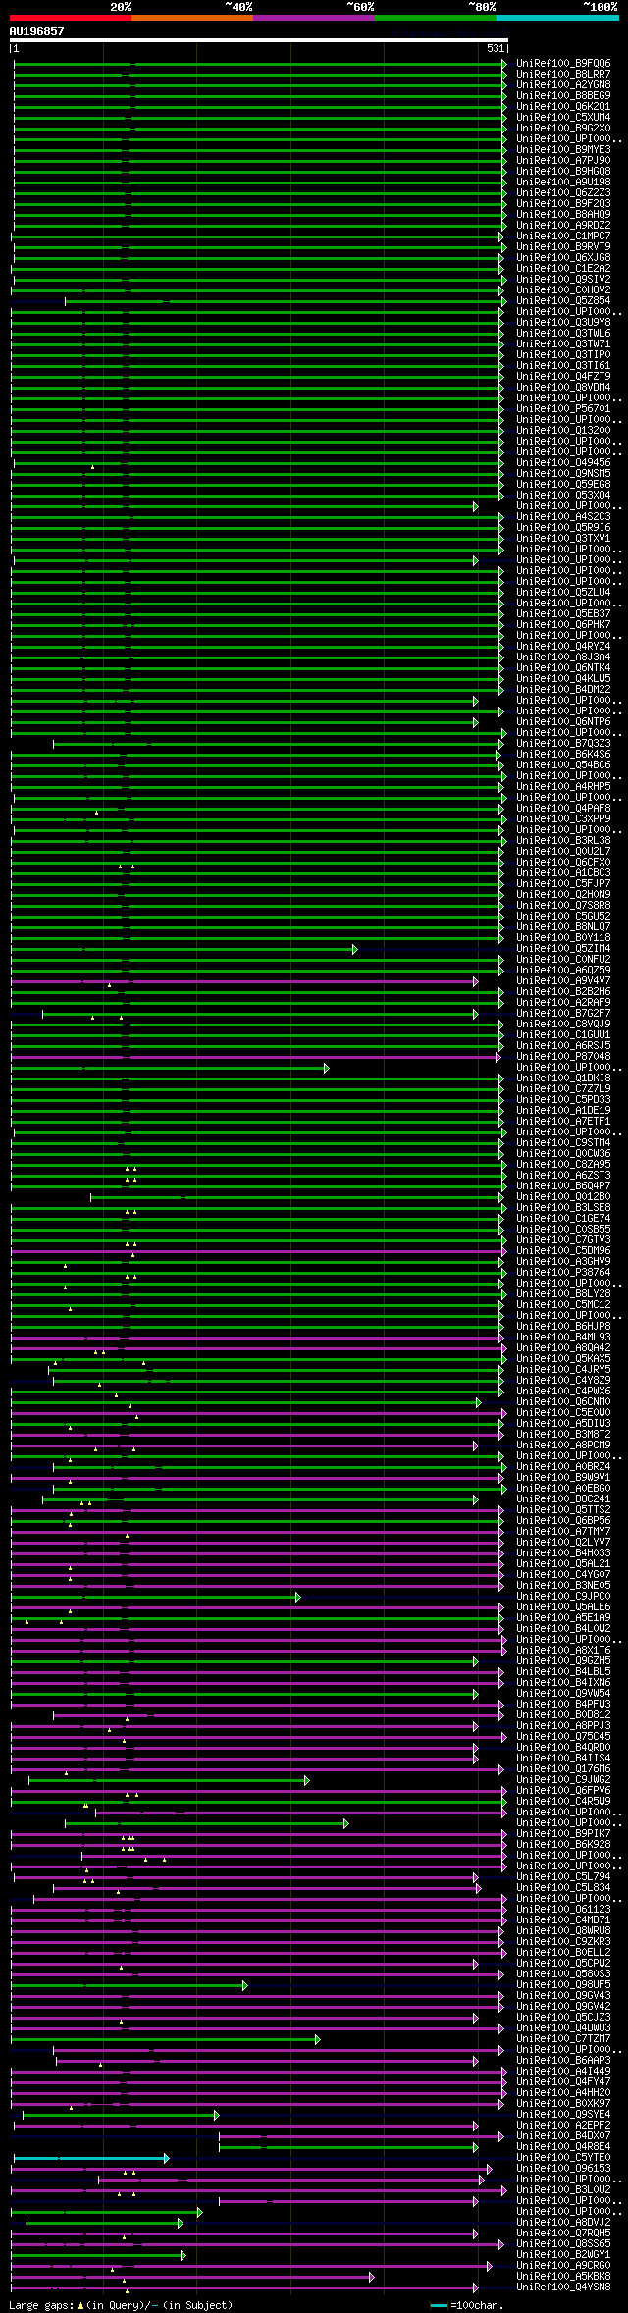Select label UniRef100_A8DVJ2
The height and width of the screenshot is (2313, 628).
pos(563,2222)
